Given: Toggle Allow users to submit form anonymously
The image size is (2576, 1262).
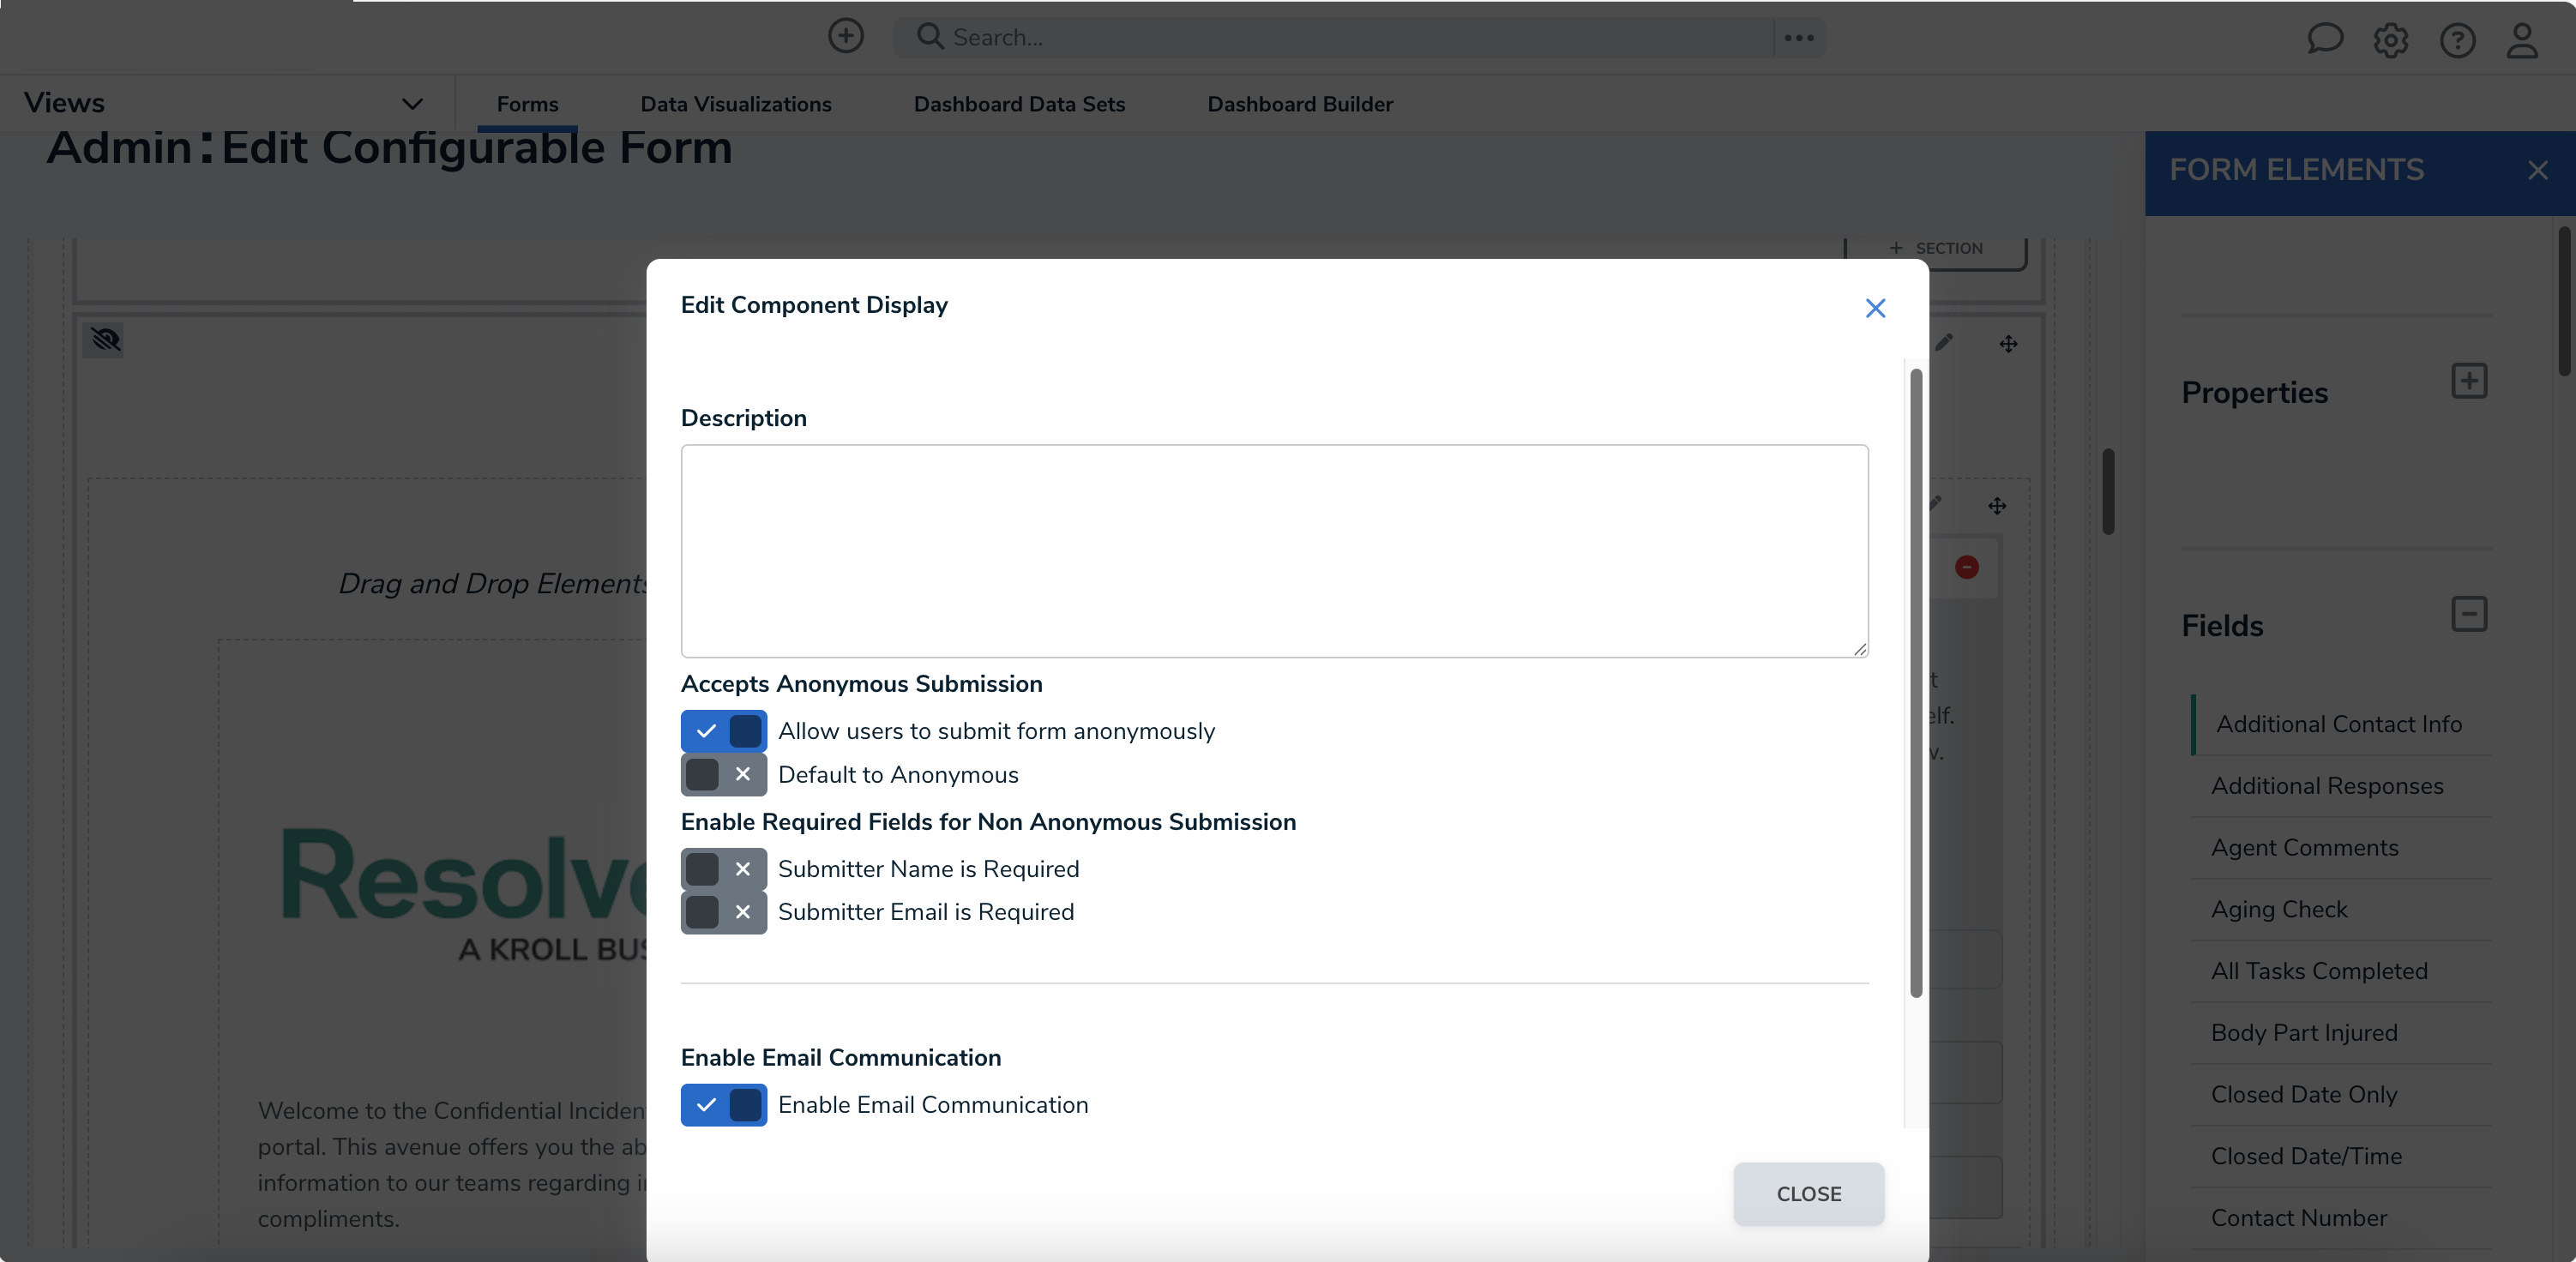Looking at the screenshot, I should [723, 731].
